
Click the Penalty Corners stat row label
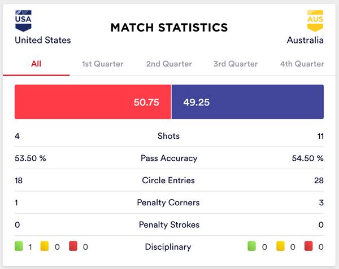[169, 202]
